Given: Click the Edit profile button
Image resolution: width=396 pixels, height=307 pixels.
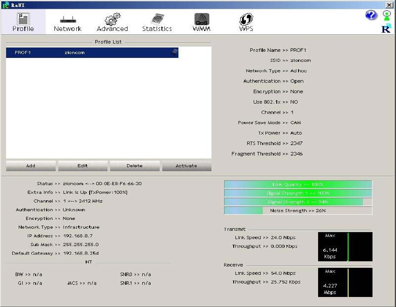Looking at the screenshot, I should [83, 166].
